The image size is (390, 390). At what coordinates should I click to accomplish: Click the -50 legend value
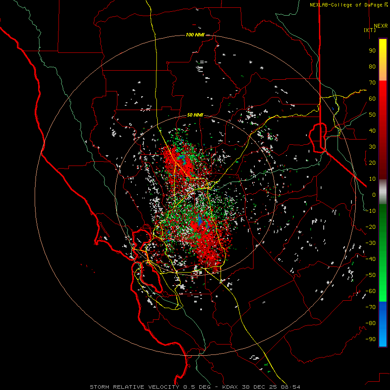pyautogui.click(x=371, y=275)
